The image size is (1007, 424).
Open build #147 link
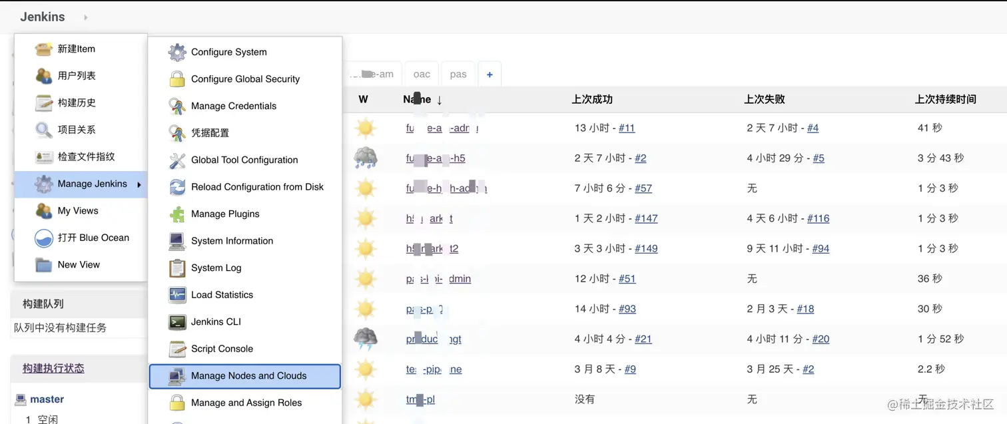coord(646,218)
